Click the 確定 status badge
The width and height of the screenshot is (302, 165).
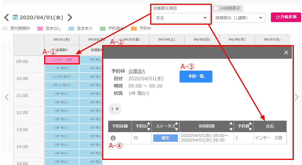click(x=165, y=138)
